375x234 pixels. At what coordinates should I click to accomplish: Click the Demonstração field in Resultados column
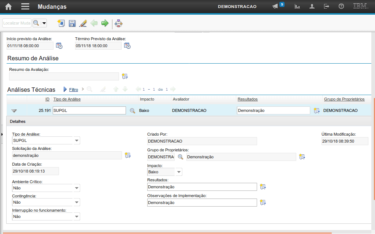tap(273, 110)
